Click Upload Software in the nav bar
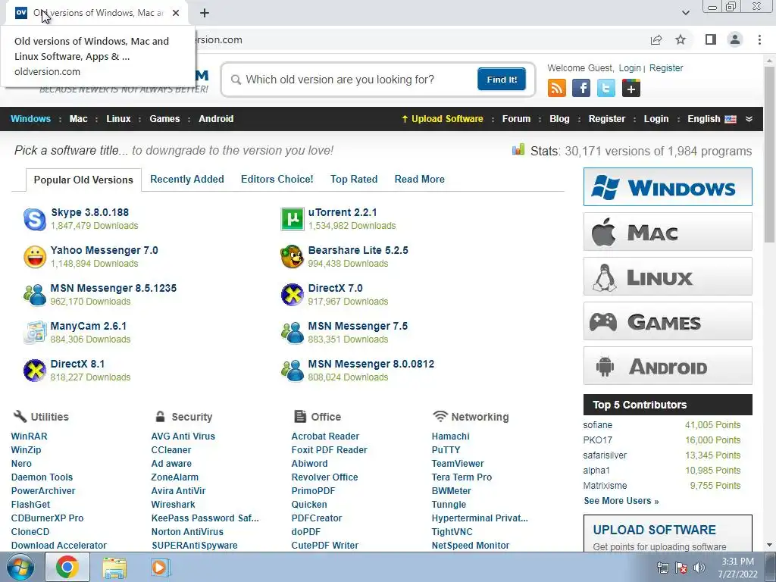Screen dimensions: 776x582 tap(442, 119)
